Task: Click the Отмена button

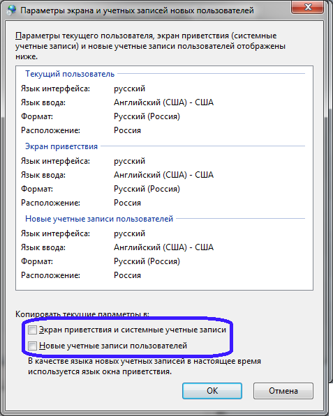Action: 283,391
